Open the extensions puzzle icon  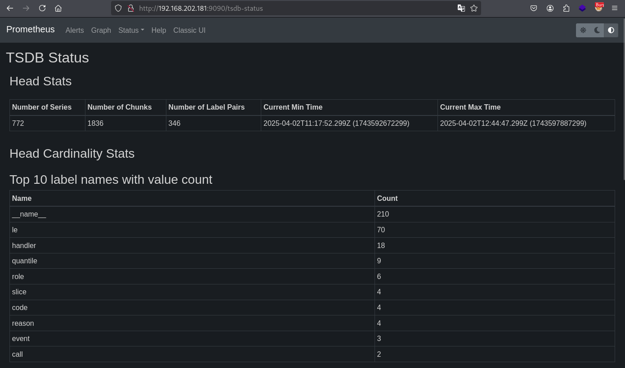pyautogui.click(x=566, y=8)
